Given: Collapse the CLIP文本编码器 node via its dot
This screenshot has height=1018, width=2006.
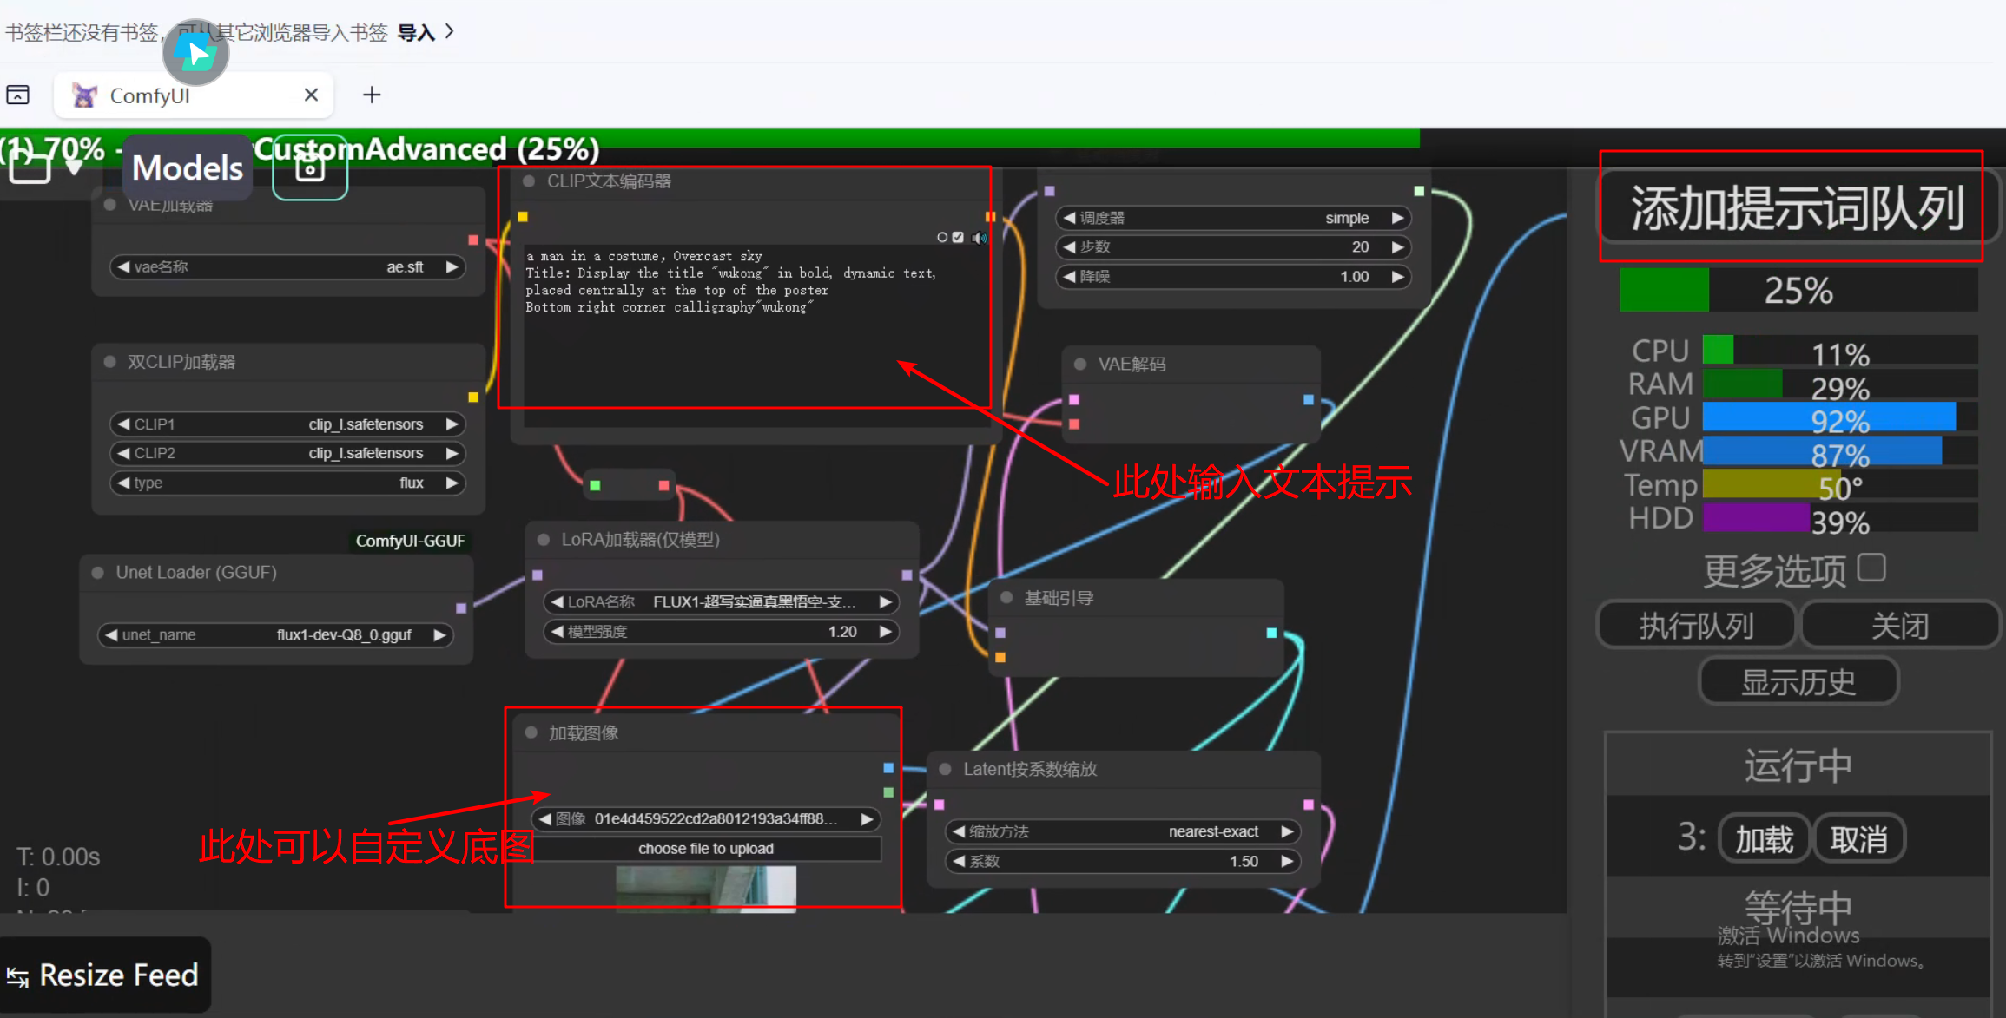Looking at the screenshot, I should pos(529,181).
